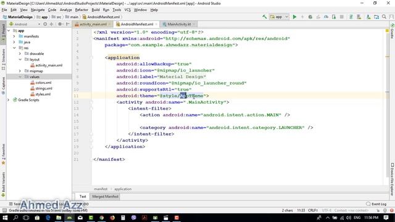Expand Gradle Scripts node
Viewport: 395px width, 222px height.
[x=8, y=100]
